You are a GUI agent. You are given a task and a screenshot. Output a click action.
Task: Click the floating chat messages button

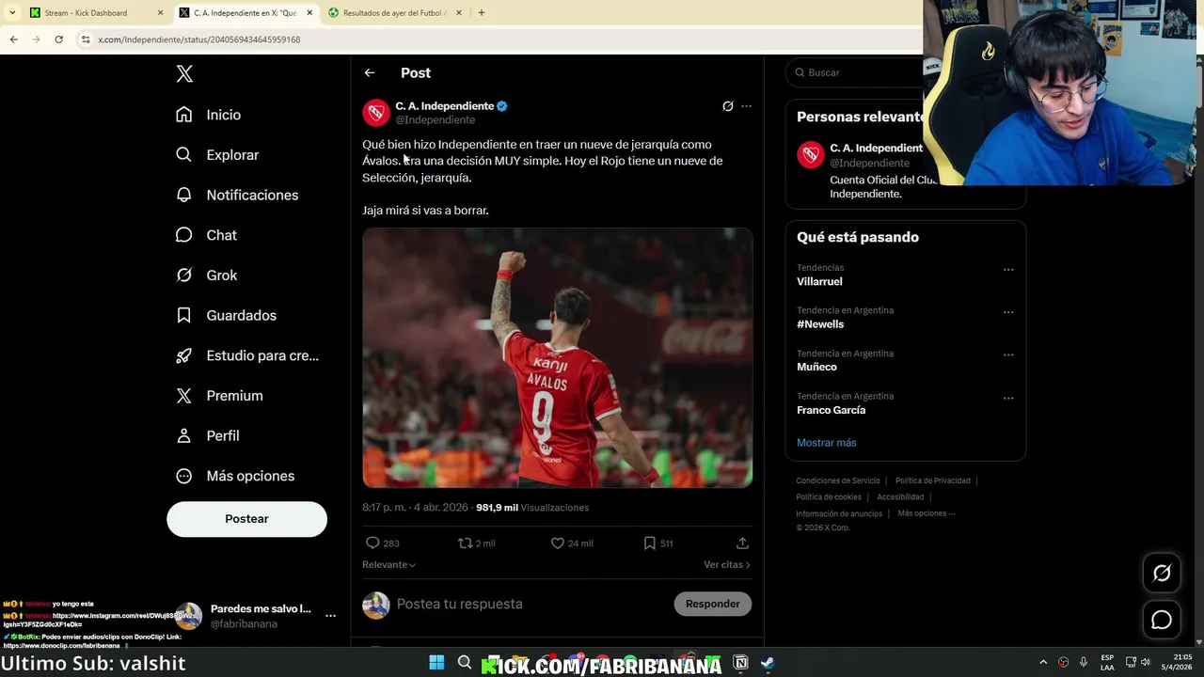1162,621
